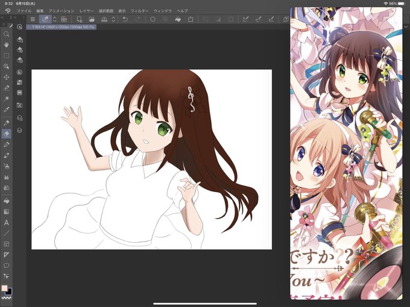Select the Balloon tool
The width and height of the screenshot is (410, 307).
tap(6, 265)
